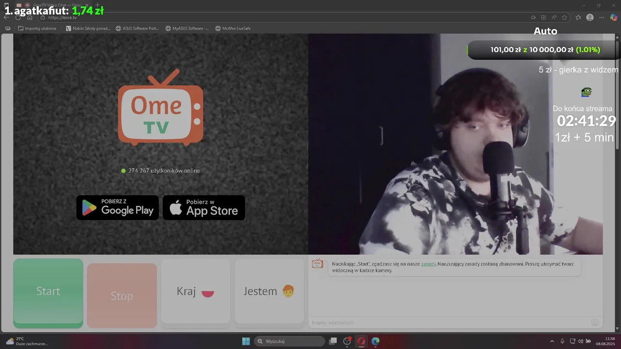Open Opera browser from taskbar
This screenshot has height=349, width=621.
click(361, 341)
